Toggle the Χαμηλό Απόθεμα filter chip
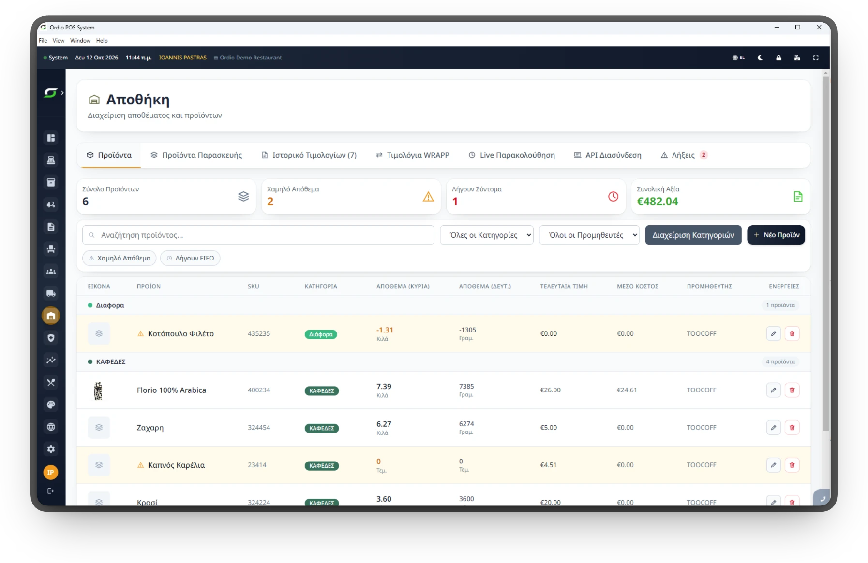 click(x=120, y=258)
